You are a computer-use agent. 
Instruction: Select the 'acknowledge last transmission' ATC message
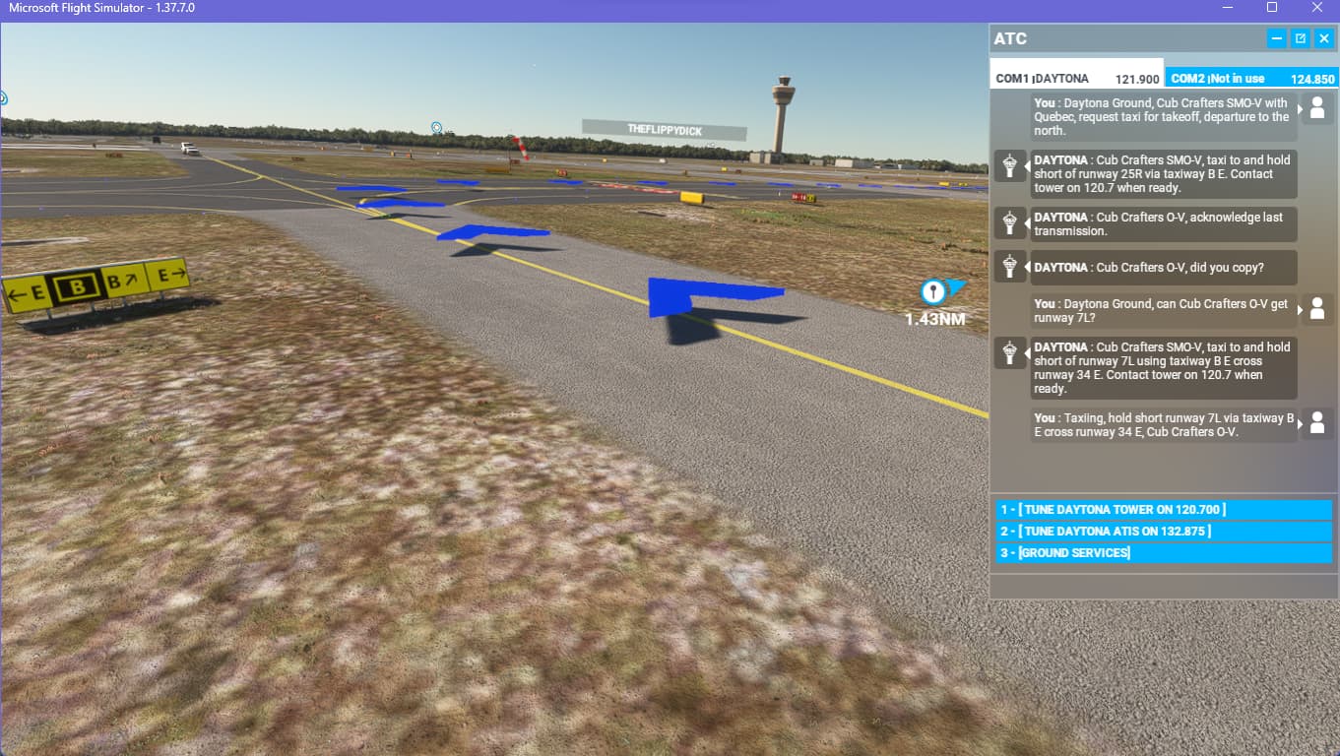1164,223
